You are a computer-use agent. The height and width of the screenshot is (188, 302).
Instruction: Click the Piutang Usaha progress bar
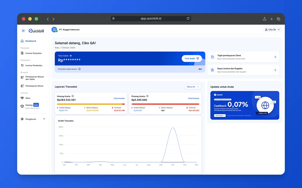pyautogui.click(x=165, y=104)
